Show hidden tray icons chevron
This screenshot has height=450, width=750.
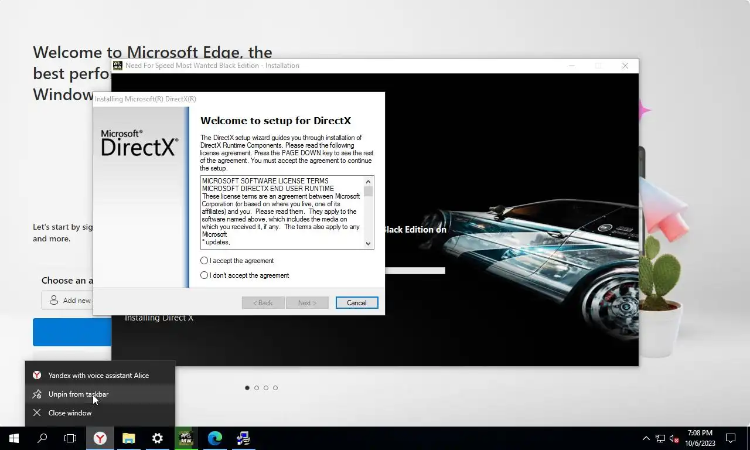(646, 438)
